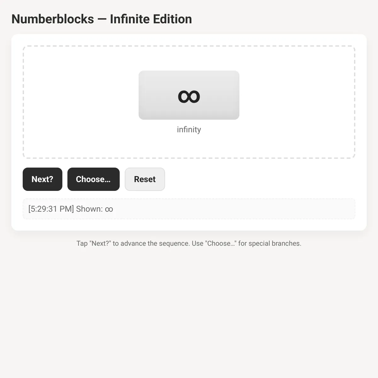The height and width of the screenshot is (378, 378).
Task: Click blank card space right of the Reset button
Action: 260,179
